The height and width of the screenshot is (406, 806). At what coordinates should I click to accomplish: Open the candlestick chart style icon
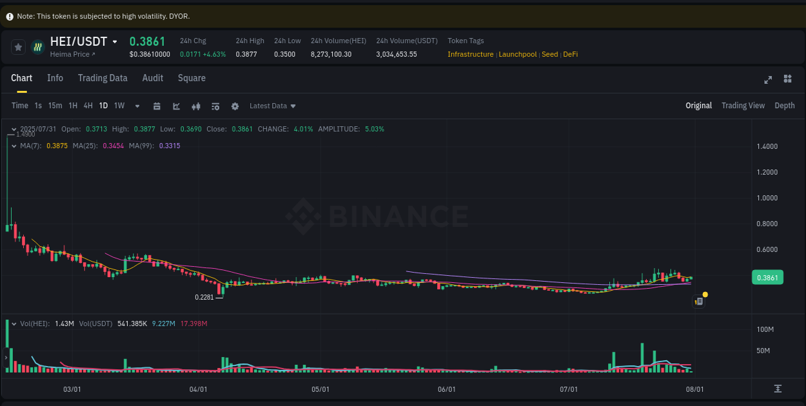[x=196, y=106]
